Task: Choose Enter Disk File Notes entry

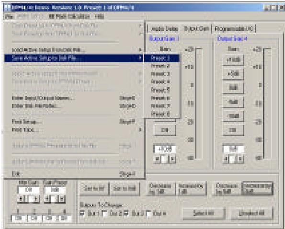Action: click(x=74, y=106)
